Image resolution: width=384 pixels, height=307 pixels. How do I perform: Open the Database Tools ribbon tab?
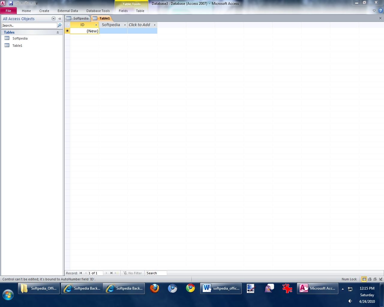98,11
